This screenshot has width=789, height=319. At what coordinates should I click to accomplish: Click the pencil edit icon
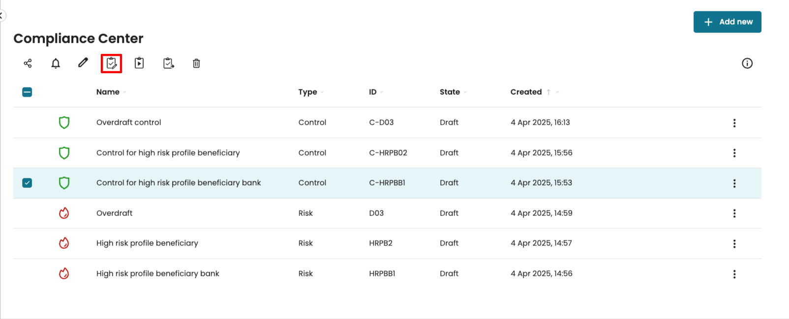tap(83, 63)
